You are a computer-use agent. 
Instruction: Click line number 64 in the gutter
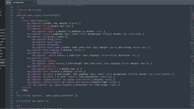click(x=12, y=15)
